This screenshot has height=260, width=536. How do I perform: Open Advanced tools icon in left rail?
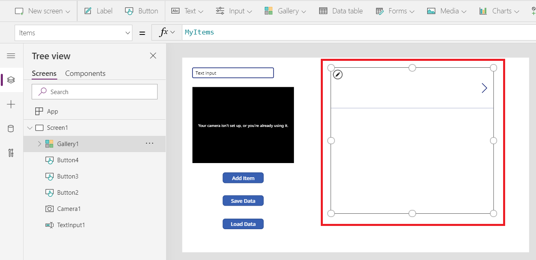tap(11, 153)
